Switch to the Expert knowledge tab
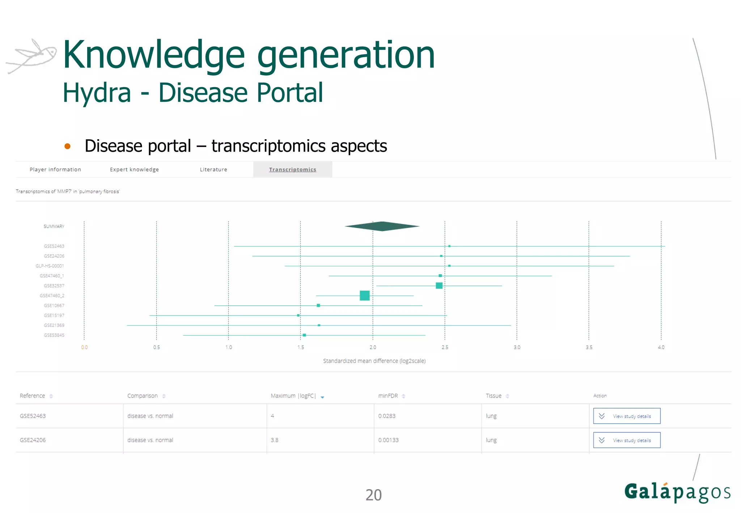 click(x=134, y=169)
